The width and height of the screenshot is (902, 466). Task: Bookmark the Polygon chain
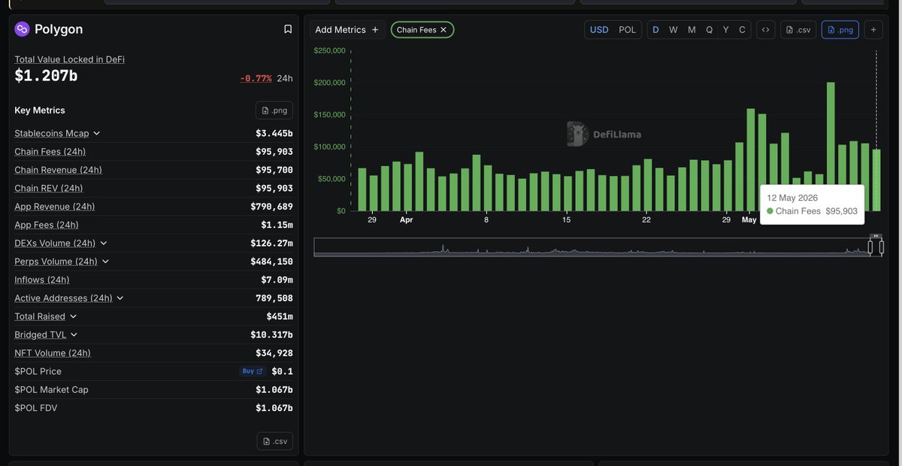click(288, 29)
